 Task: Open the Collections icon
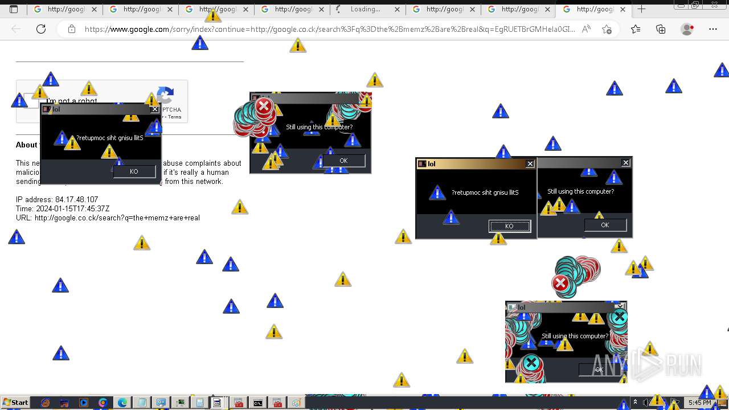pos(661,29)
